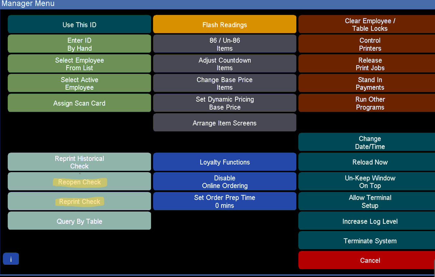Tap Increase Log Level
Viewport: 435px width, 277px height.
point(367,221)
